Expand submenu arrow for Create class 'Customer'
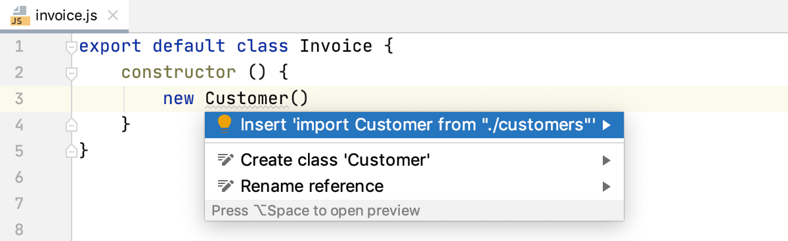The width and height of the screenshot is (788, 241). tap(606, 160)
